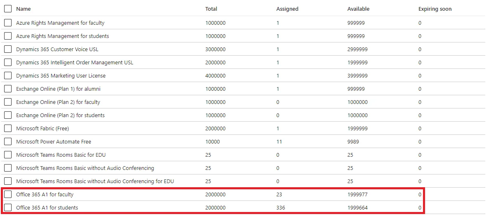The image size is (487, 219).
Task: Select Microsoft Teams Rooms Basic for EDU checkbox
Action: 8,155
